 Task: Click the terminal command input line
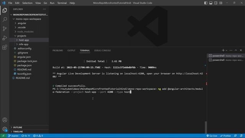tap(127, 90)
